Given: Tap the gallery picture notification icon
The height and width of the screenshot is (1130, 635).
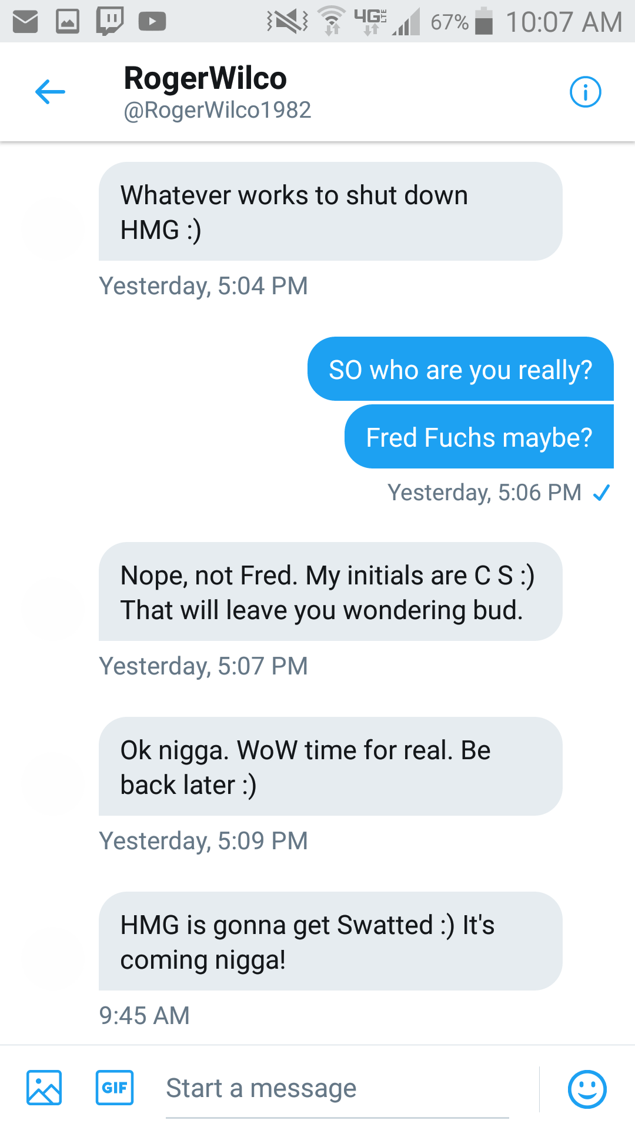Looking at the screenshot, I should pyautogui.click(x=68, y=22).
